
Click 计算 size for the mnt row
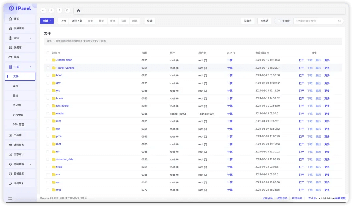click(x=230, y=121)
